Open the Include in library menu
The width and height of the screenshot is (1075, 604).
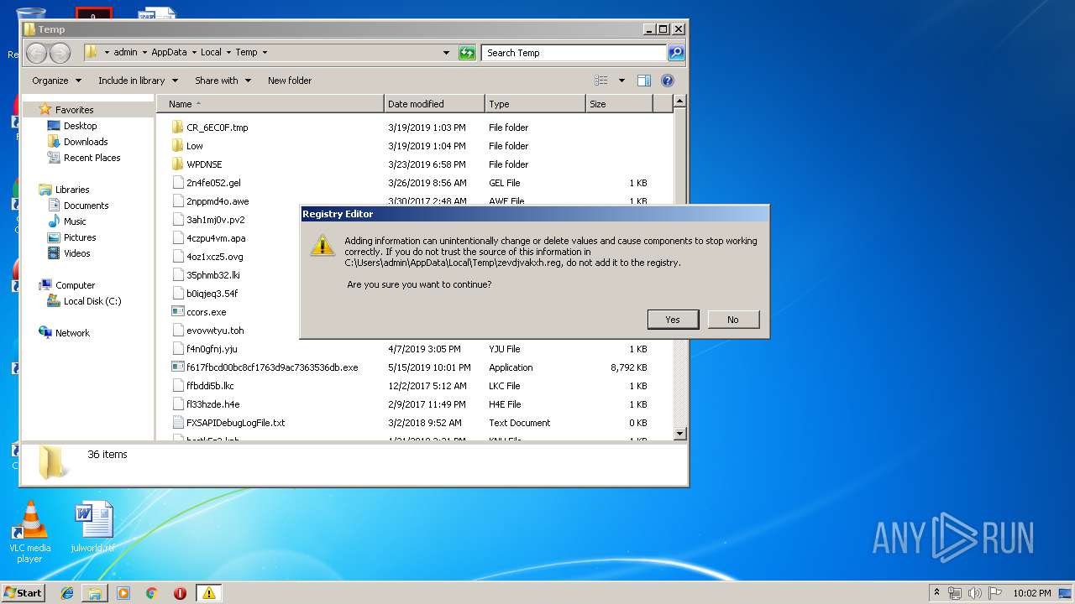(x=138, y=81)
